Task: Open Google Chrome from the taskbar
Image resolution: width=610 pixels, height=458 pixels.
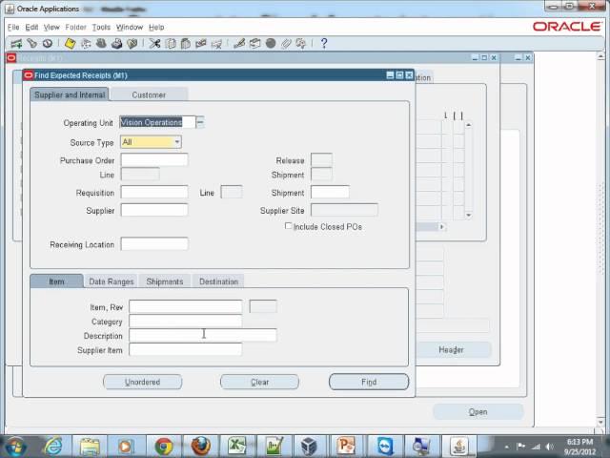Action: pyautogui.click(x=164, y=446)
